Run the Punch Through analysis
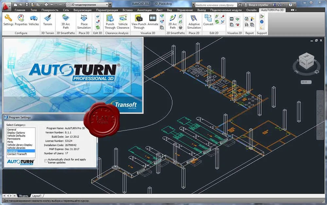Screen dimensions: 327x205 [x=110, y=22]
